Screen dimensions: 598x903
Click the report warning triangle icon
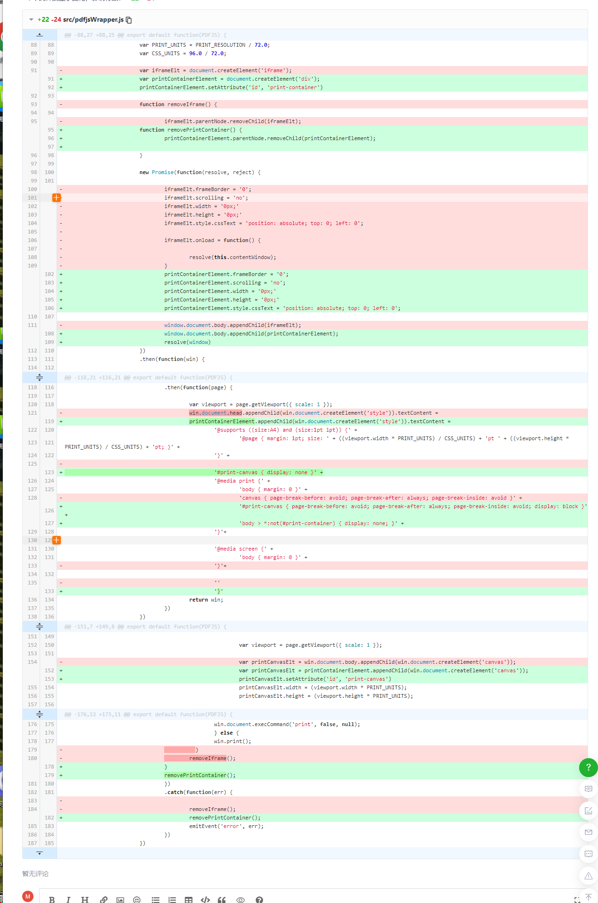coord(588,876)
